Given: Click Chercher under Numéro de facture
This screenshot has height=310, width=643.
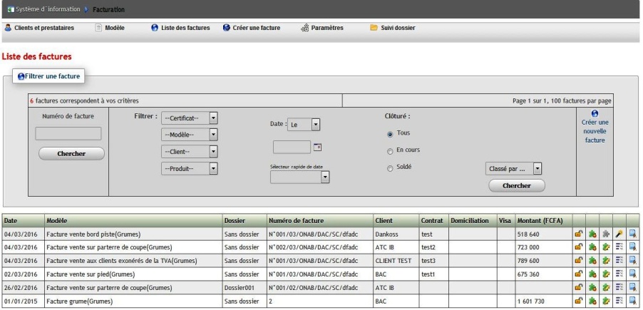Looking at the screenshot, I should (x=71, y=154).
